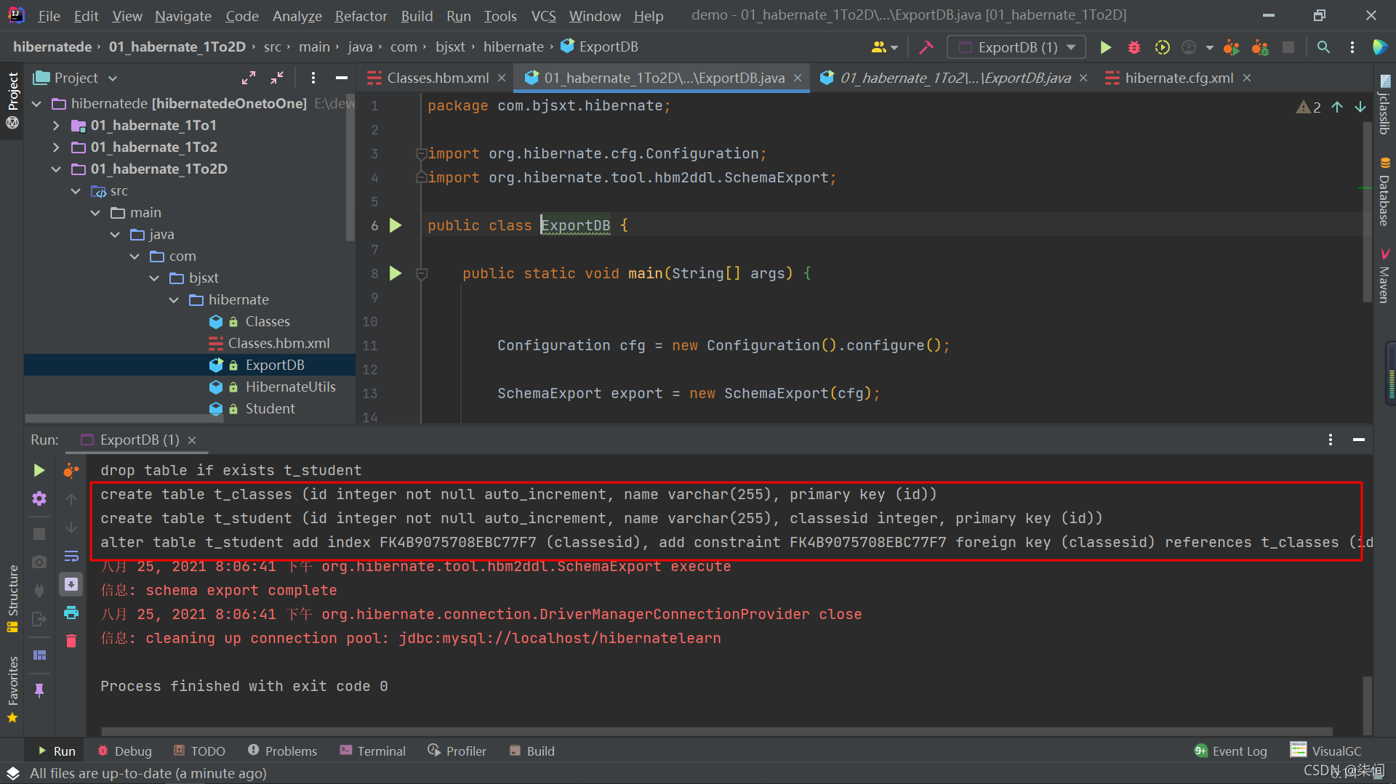Open the ExportDB (1) run configuration dropdown

1016,47
